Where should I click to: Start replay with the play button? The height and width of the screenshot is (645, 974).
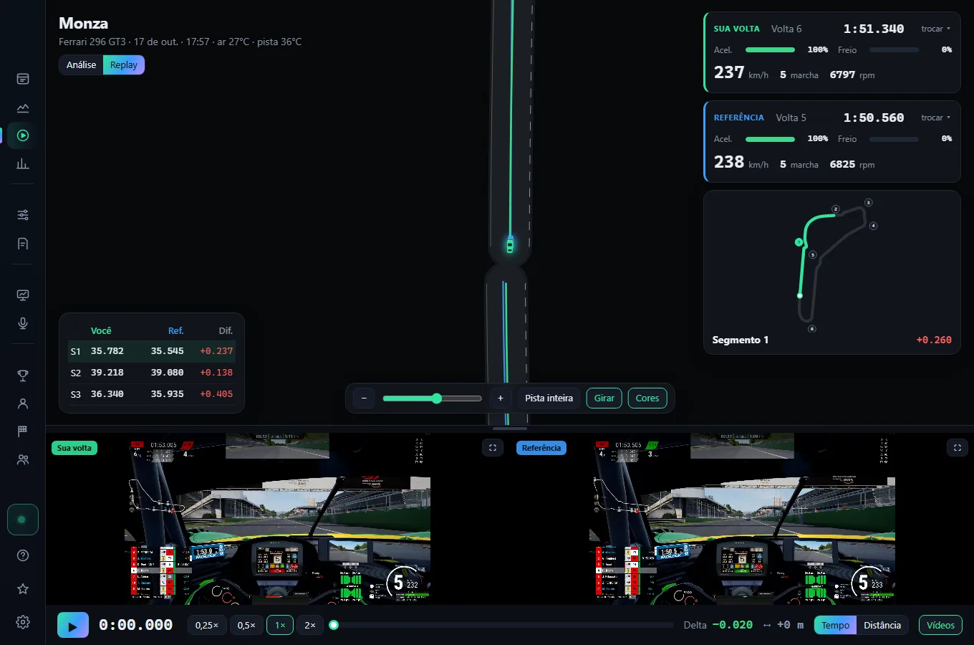pos(73,625)
